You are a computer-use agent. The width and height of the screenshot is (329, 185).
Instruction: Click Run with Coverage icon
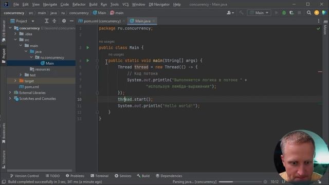(291, 13)
